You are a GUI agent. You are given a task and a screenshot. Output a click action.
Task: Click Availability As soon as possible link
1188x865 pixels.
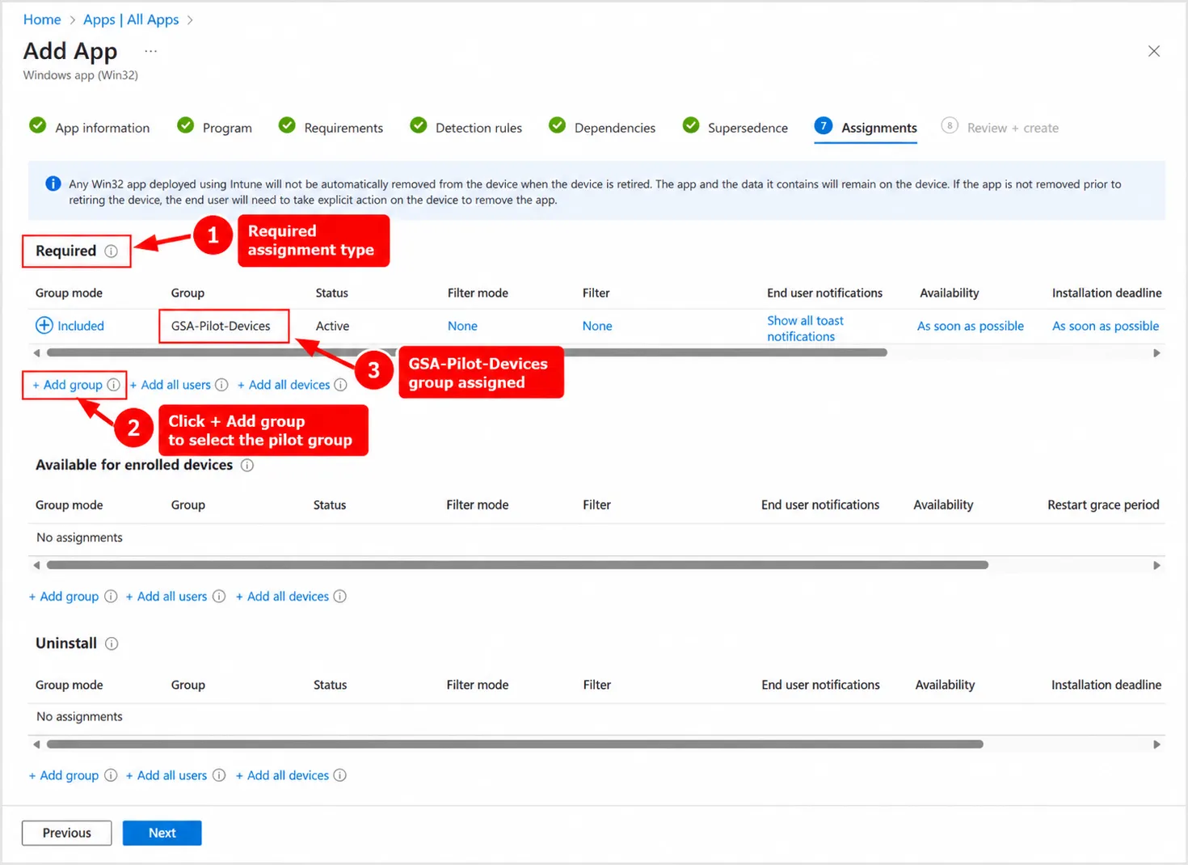pyautogui.click(x=970, y=326)
